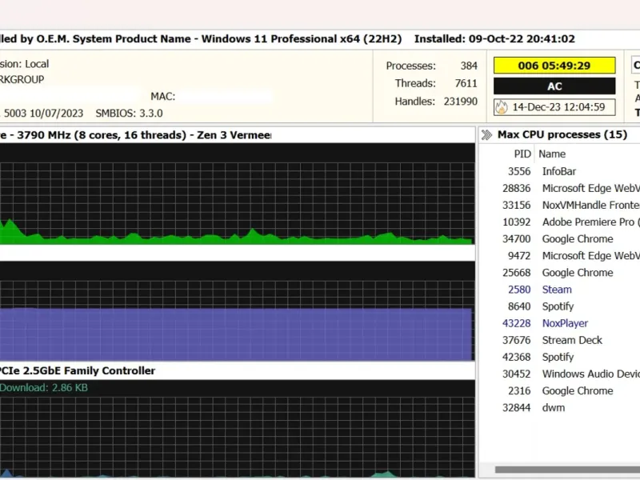Select the Windows Audio Device process
The height and width of the screenshot is (480, 640).
point(590,374)
